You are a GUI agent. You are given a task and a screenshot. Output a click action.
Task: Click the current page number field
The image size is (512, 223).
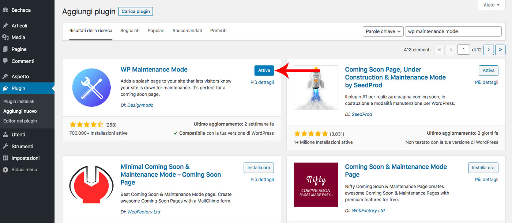464,50
